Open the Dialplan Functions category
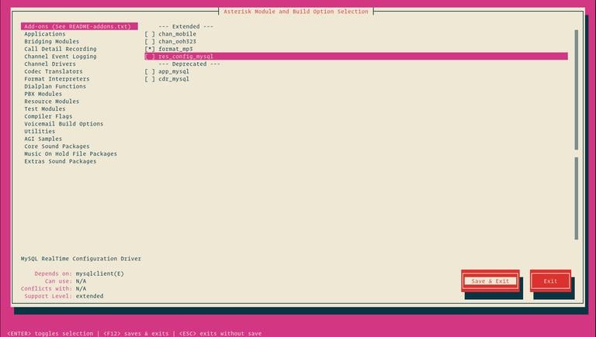The height and width of the screenshot is (337, 596). tap(55, 86)
